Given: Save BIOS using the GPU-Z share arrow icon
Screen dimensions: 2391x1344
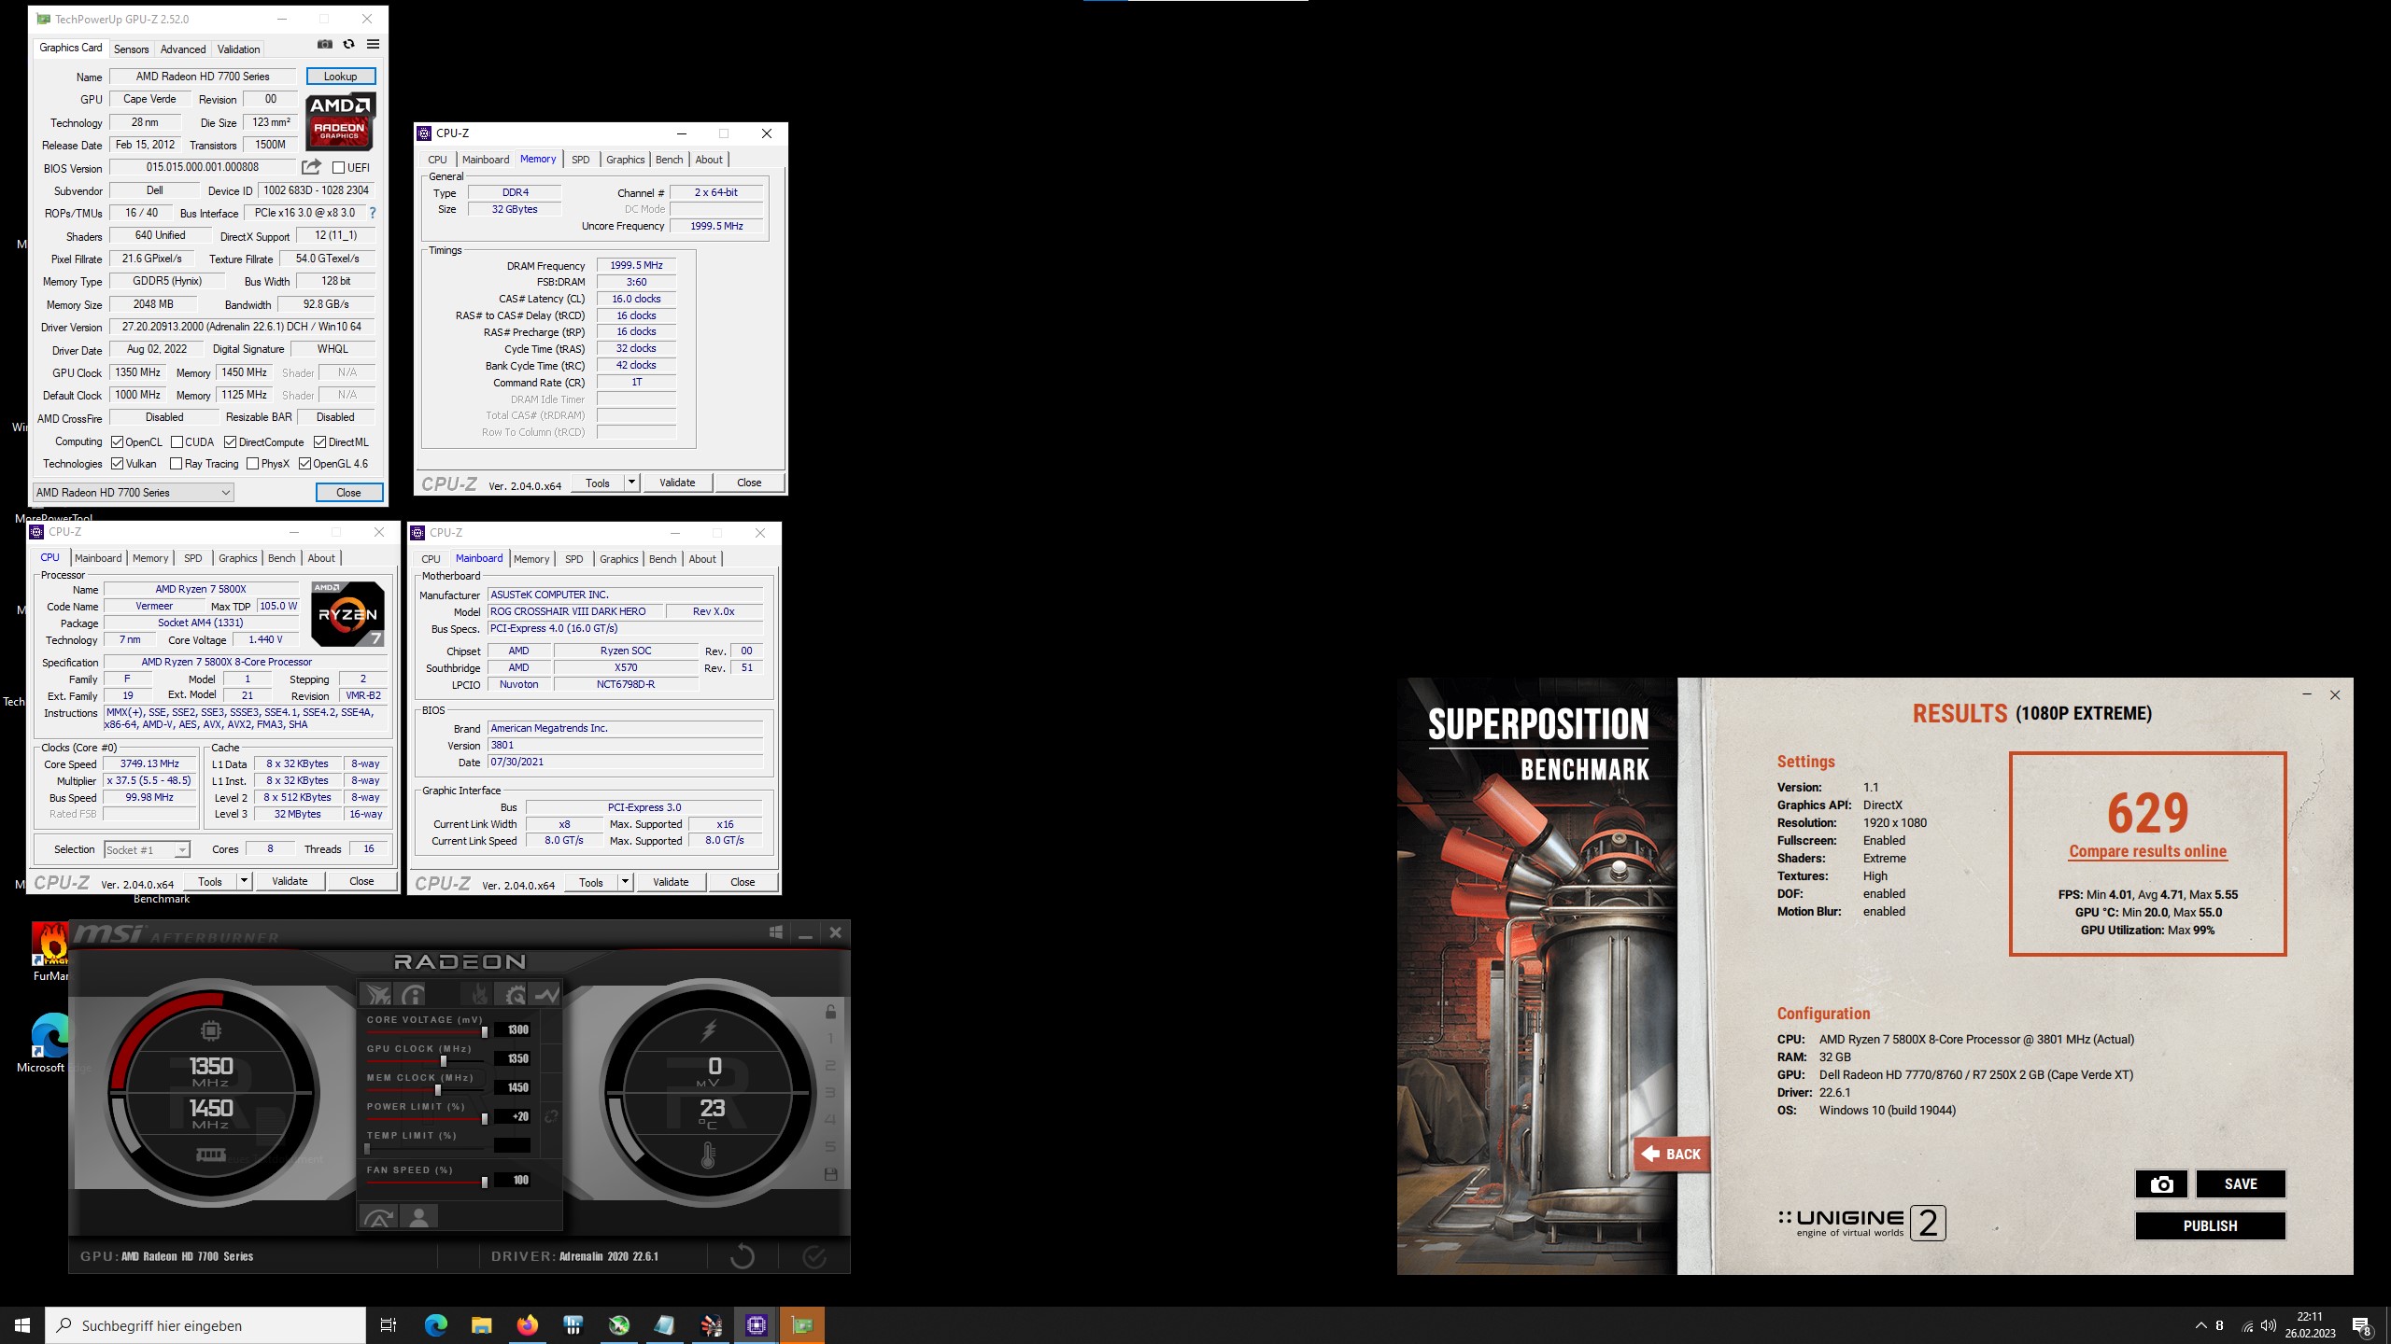Looking at the screenshot, I should pyautogui.click(x=311, y=167).
